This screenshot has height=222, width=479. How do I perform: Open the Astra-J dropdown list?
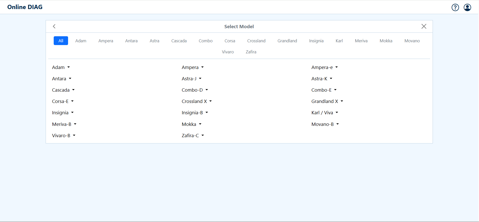click(x=191, y=79)
